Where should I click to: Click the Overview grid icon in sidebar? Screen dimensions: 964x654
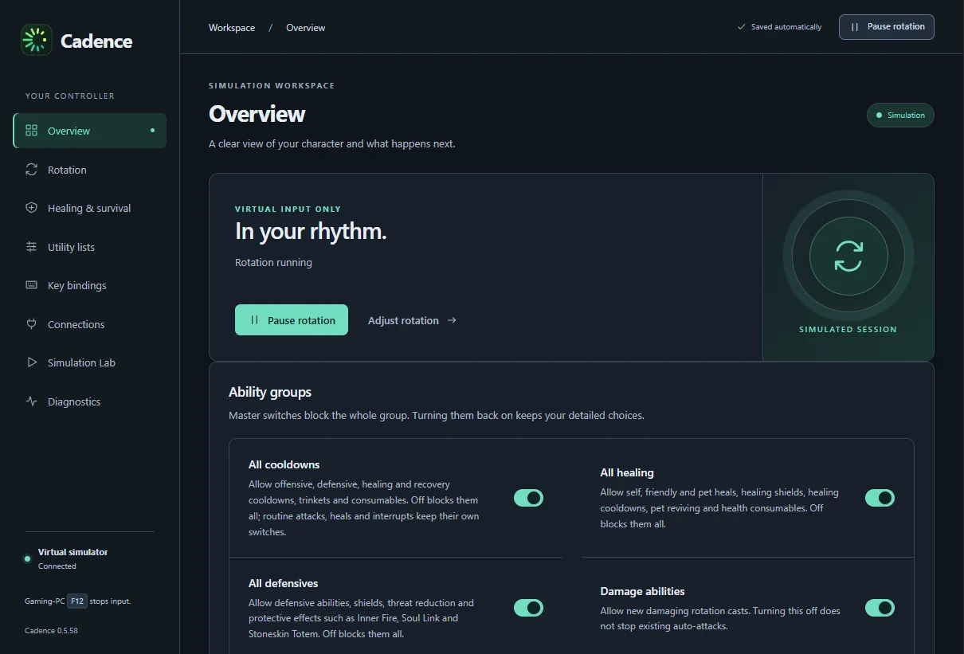click(x=32, y=131)
